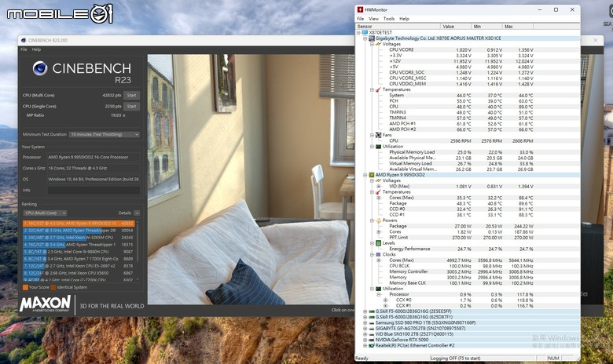
Task: Click the first G.Skill memory module icon
Action: point(372,311)
